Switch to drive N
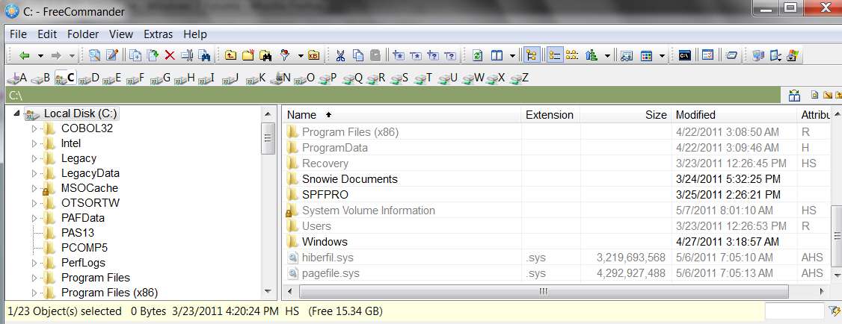This screenshot has width=842, height=324. (x=280, y=78)
